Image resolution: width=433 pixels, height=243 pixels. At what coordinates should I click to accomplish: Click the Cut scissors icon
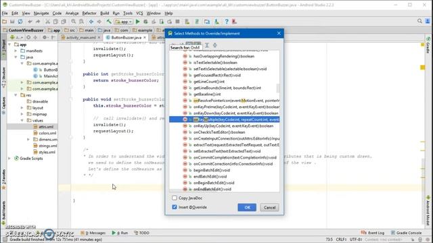point(47,22)
